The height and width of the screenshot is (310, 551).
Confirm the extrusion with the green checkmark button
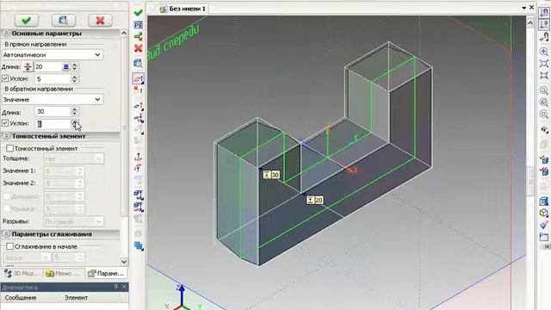tap(27, 21)
